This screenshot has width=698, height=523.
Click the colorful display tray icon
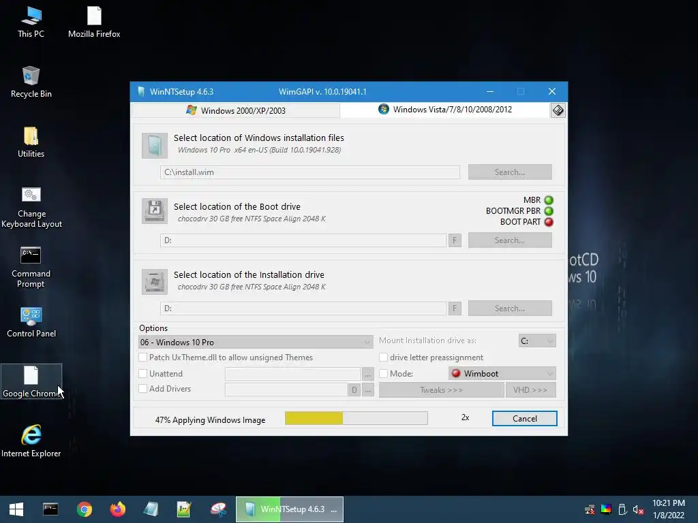606,509
